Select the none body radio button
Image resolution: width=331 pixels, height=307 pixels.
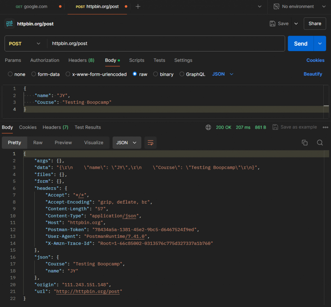(x=10, y=74)
